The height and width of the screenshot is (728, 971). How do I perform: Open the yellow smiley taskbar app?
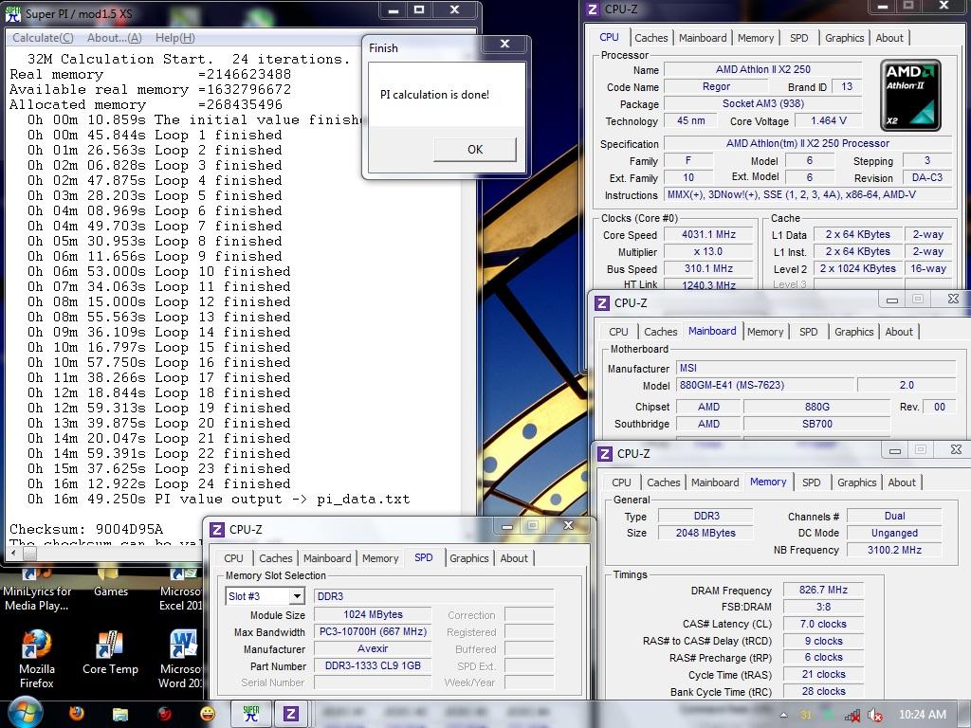(208, 714)
